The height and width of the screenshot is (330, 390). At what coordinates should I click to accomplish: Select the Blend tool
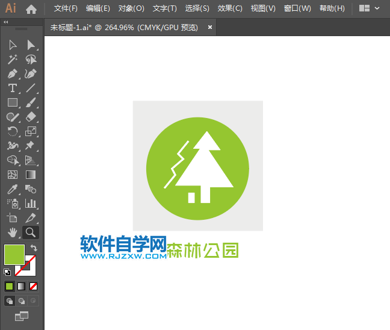(31, 189)
